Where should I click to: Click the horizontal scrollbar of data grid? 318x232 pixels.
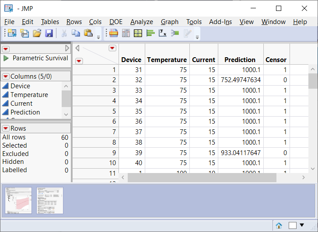201,178
